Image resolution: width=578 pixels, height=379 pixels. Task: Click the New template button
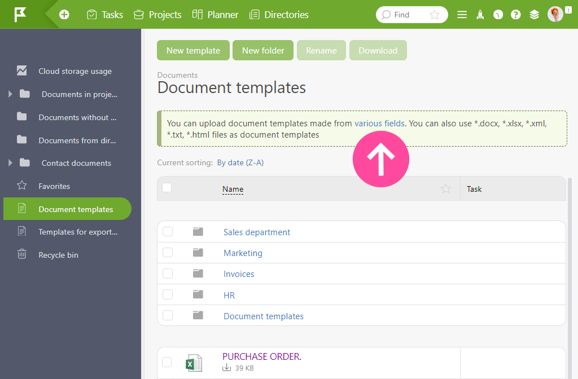193,50
